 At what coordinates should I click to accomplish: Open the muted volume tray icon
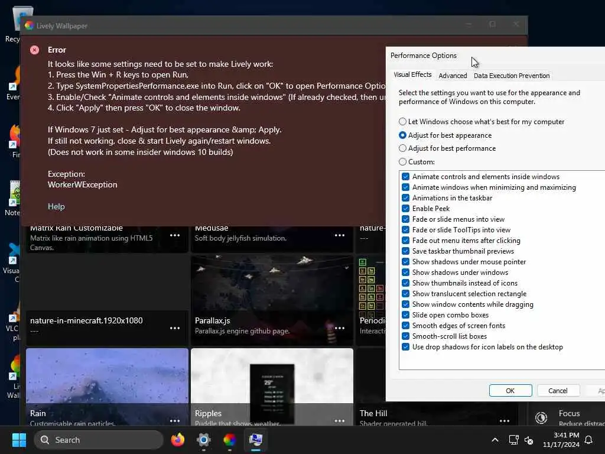[529, 440]
